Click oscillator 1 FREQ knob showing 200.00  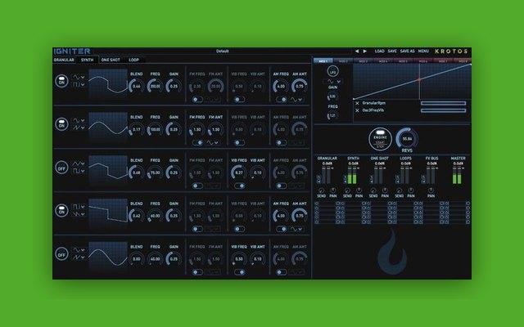pyautogui.click(x=155, y=86)
